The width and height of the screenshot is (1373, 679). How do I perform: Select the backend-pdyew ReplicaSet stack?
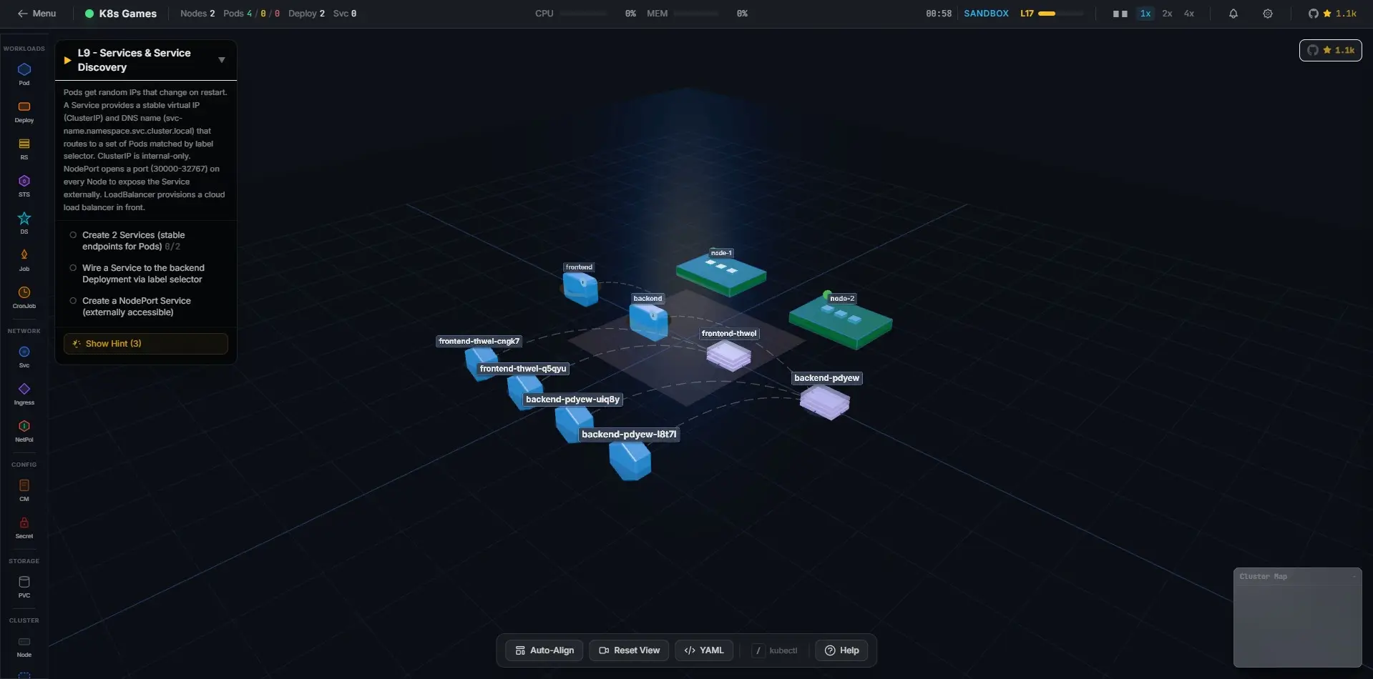click(824, 402)
